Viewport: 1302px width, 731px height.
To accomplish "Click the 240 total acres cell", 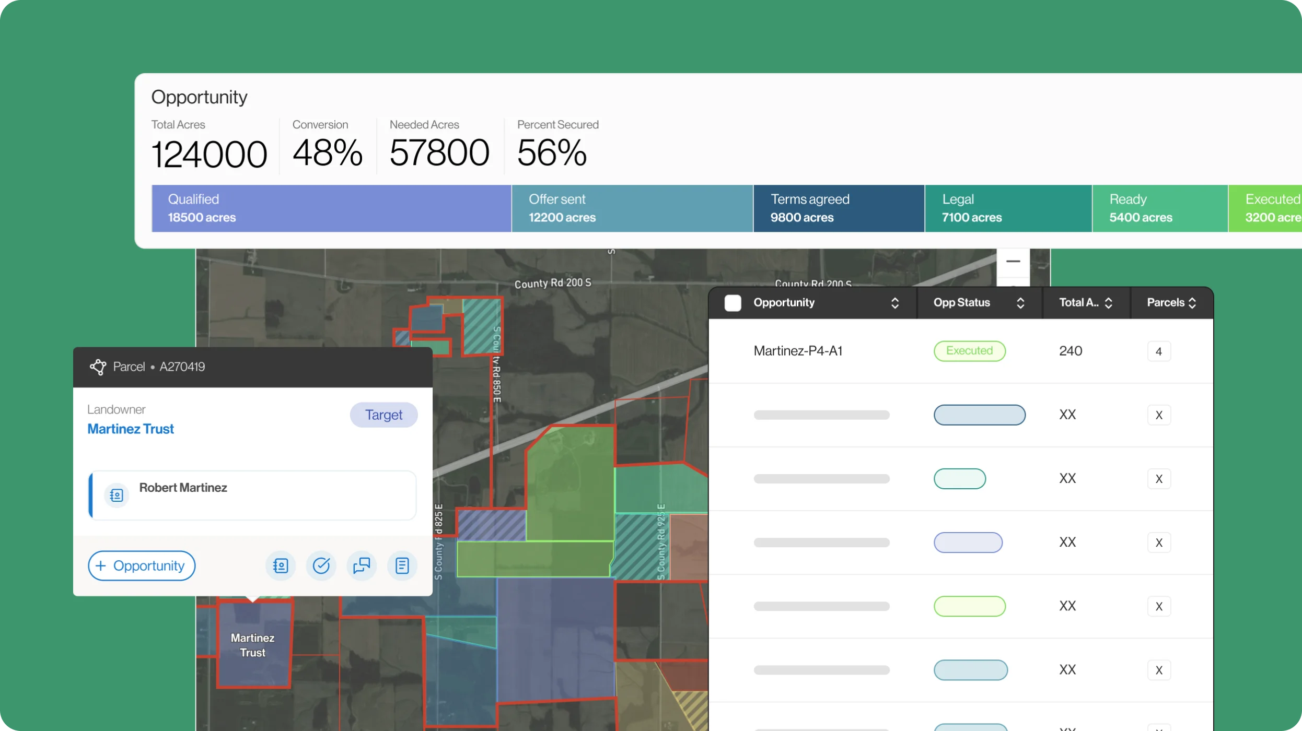I will click(x=1071, y=351).
